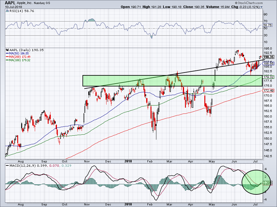
Task: Select the AAPL ticker symbol in header
Action: pyautogui.click(x=10, y=3)
